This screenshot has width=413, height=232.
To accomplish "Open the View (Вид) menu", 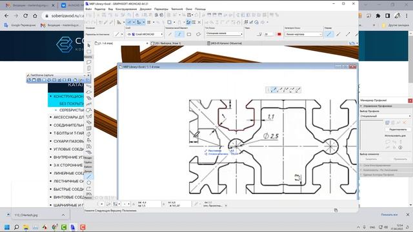I will (110, 9).
